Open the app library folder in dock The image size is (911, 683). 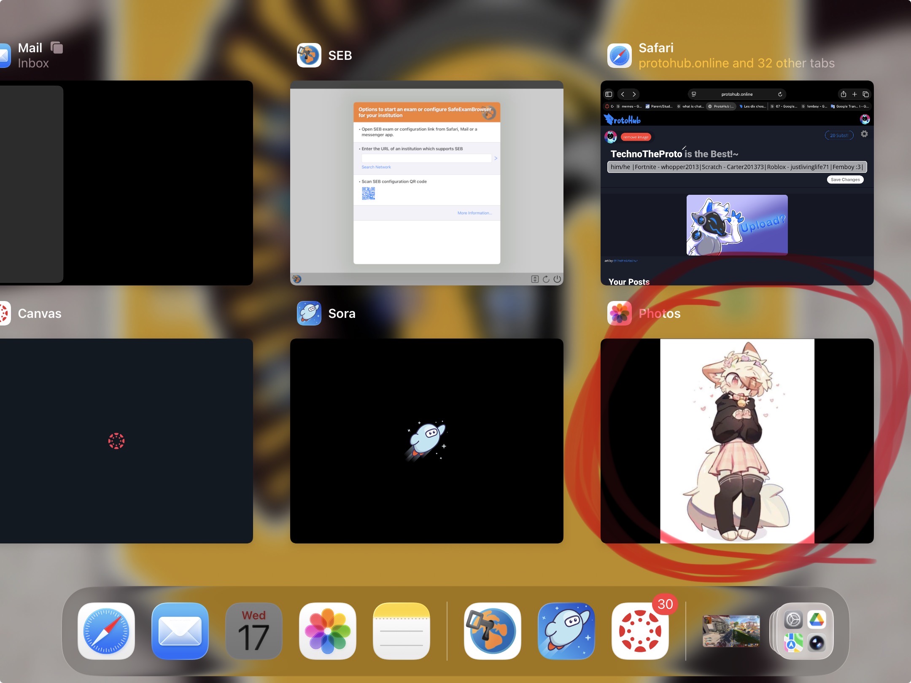pos(805,631)
